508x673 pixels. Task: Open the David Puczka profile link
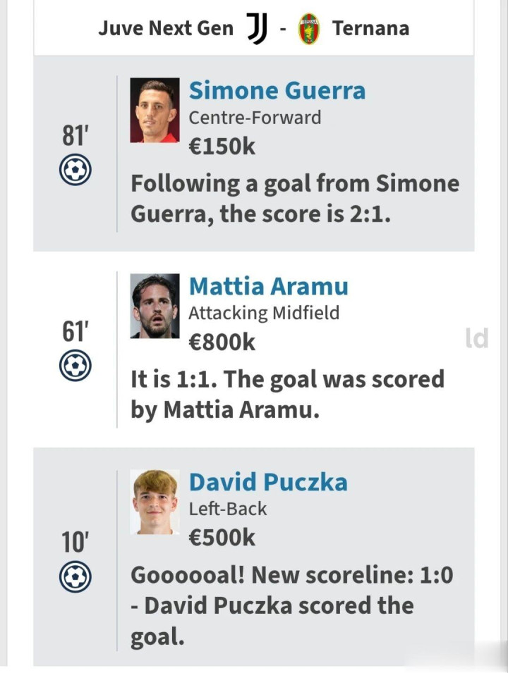tap(268, 482)
